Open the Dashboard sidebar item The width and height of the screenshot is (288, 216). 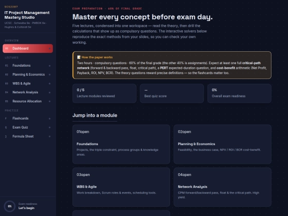[28, 49]
